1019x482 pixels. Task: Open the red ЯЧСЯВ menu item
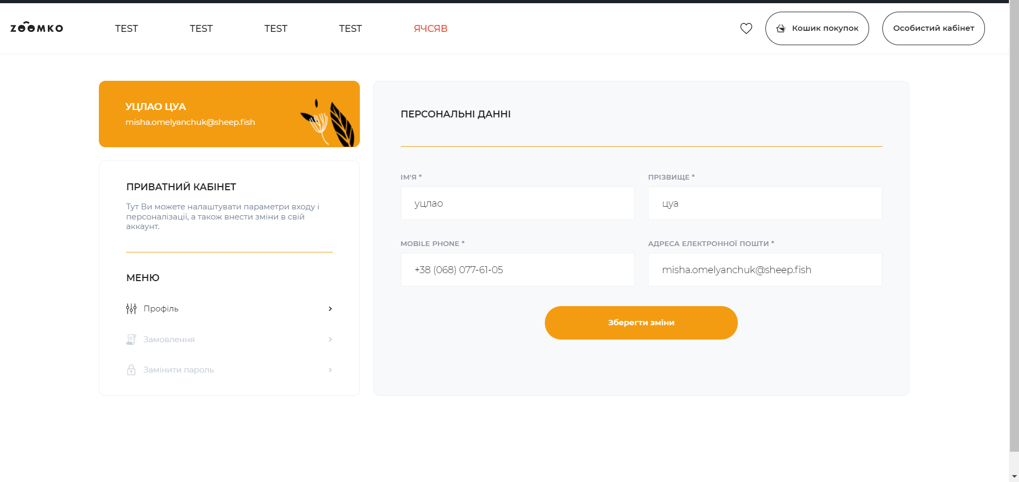(x=431, y=29)
